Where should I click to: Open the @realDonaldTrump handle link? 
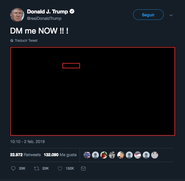tap(44, 18)
